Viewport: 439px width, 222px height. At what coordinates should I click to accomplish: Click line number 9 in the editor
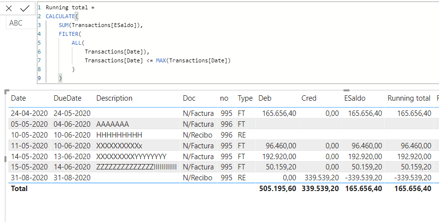pos(39,78)
